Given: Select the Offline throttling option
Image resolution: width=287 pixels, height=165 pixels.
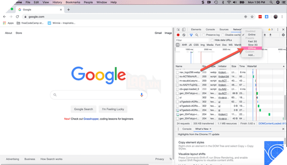Looking at the screenshot, I should [251, 48].
